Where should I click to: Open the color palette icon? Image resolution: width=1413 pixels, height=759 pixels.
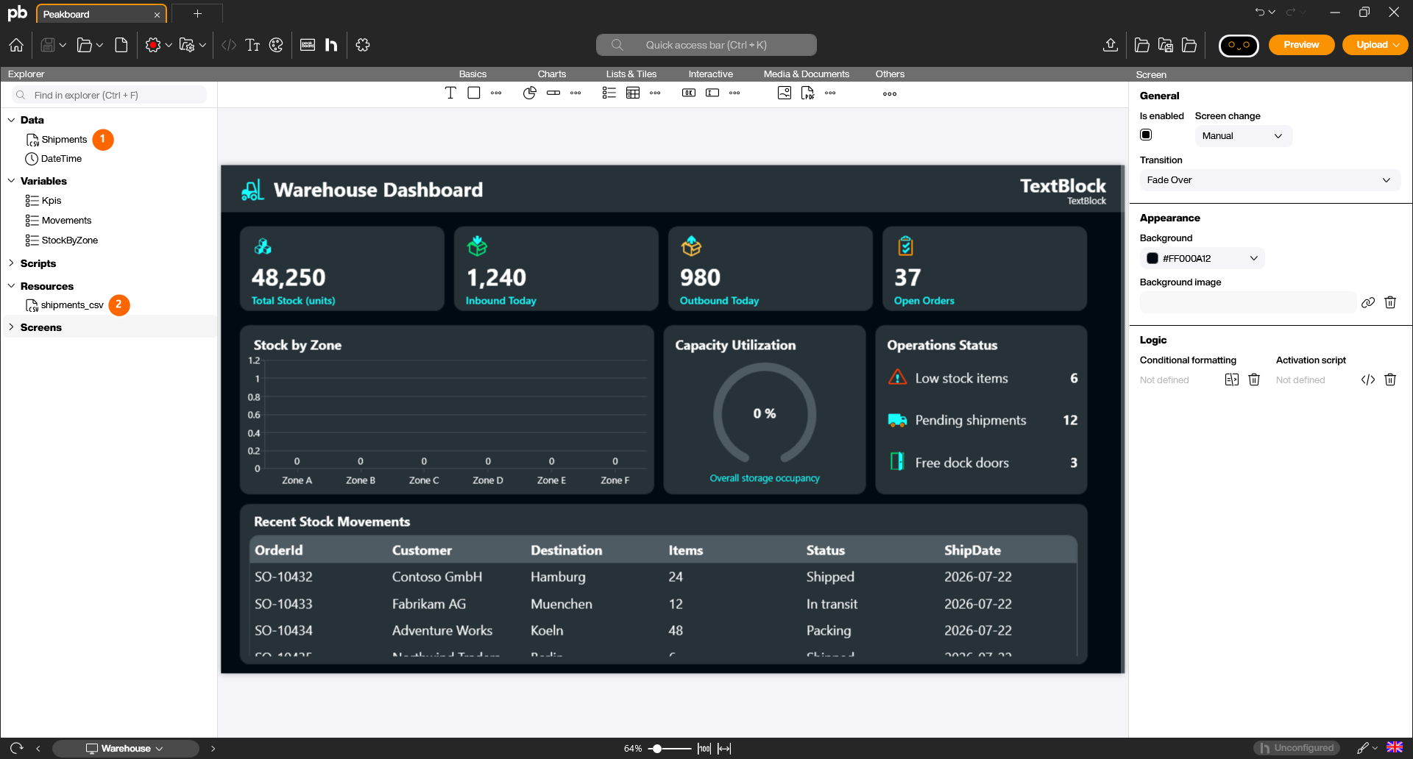[276, 45]
